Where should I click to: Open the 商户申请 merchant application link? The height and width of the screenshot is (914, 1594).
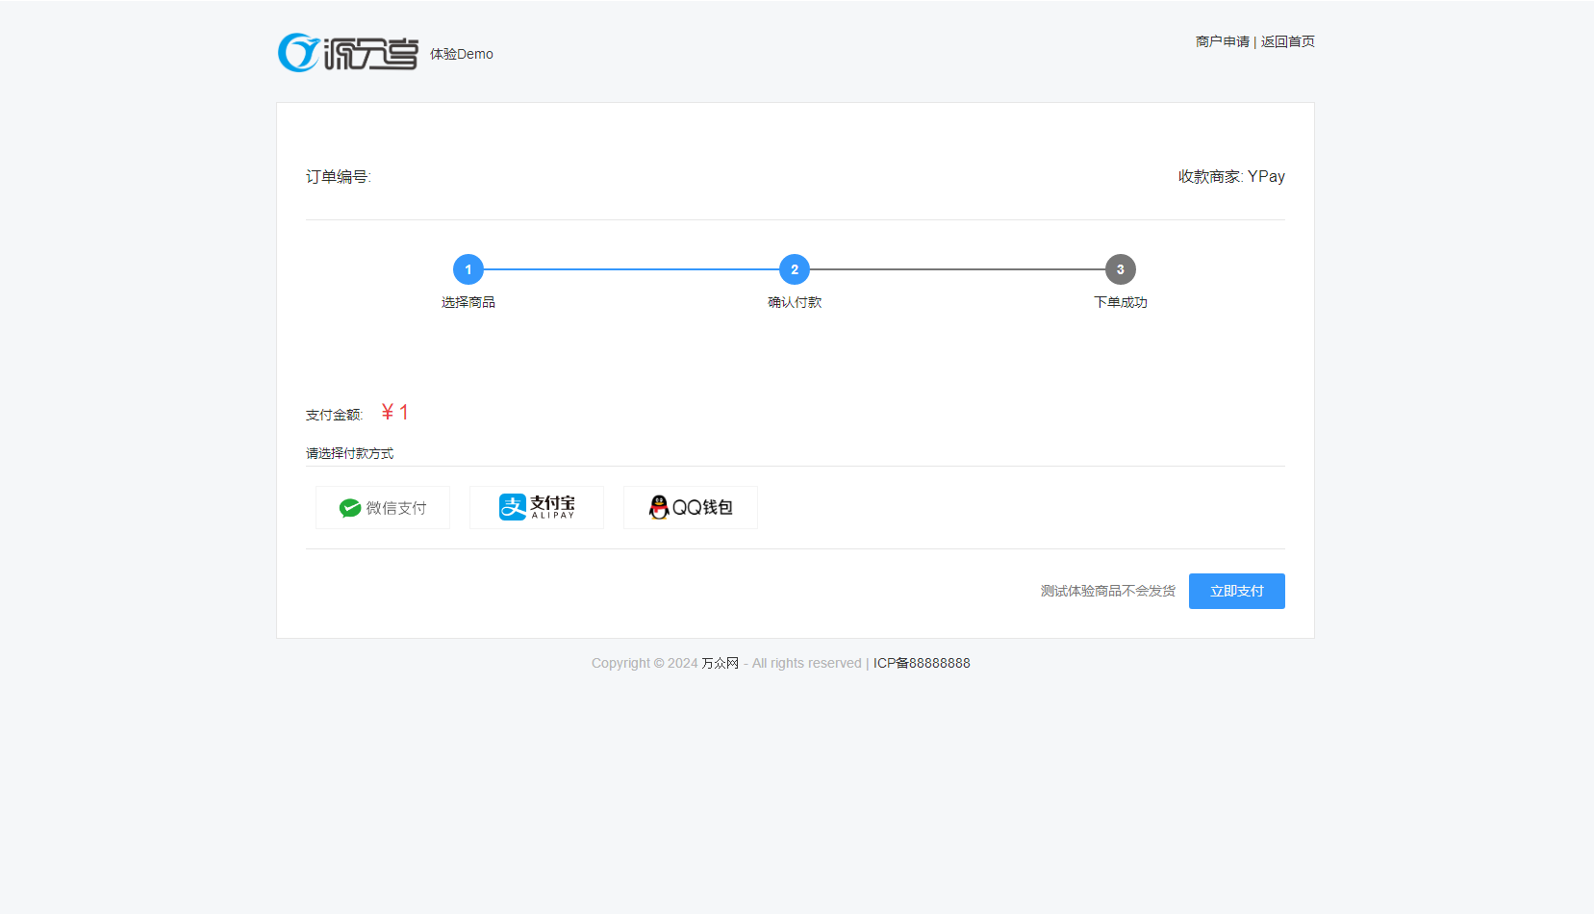(1222, 41)
